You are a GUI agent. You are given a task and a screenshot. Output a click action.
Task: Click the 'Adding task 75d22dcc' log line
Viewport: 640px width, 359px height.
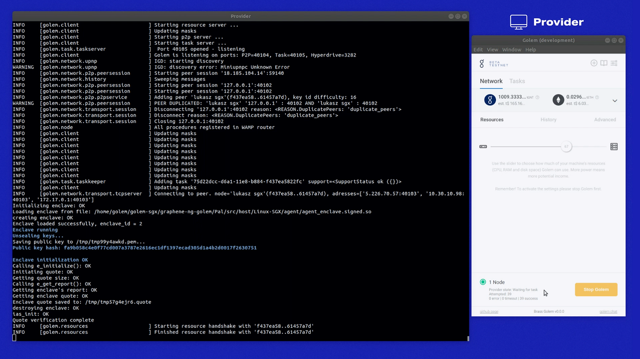(x=207, y=182)
